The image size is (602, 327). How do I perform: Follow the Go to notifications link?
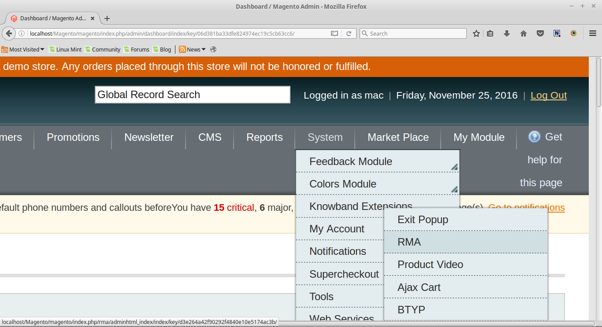[527, 207]
